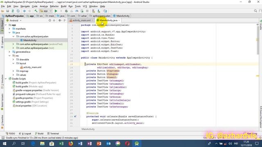Viewport: 262px width, 147px height.
Task: Open the AVD Manager toolbar icon
Action: pyautogui.click(x=93, y=11)
